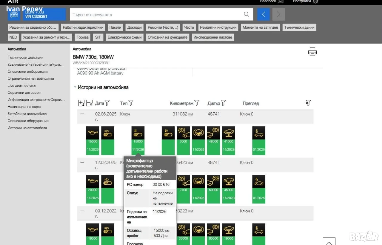Open front brake icon showing 35000

point(183,234)
